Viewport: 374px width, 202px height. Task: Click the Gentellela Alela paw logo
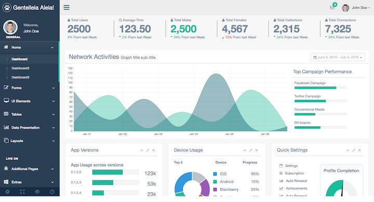point(7,8)
